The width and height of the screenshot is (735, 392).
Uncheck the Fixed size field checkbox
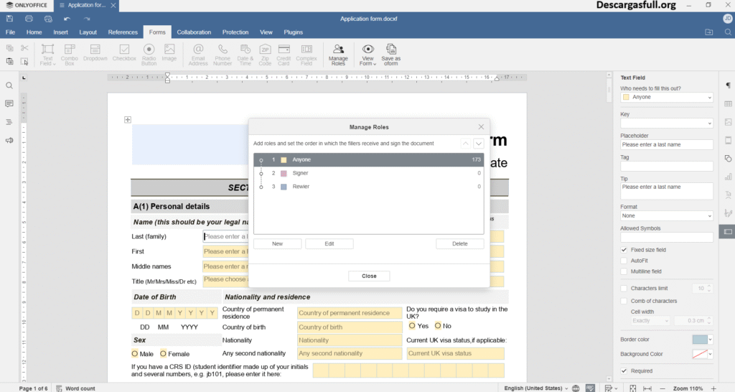[624, 250]
